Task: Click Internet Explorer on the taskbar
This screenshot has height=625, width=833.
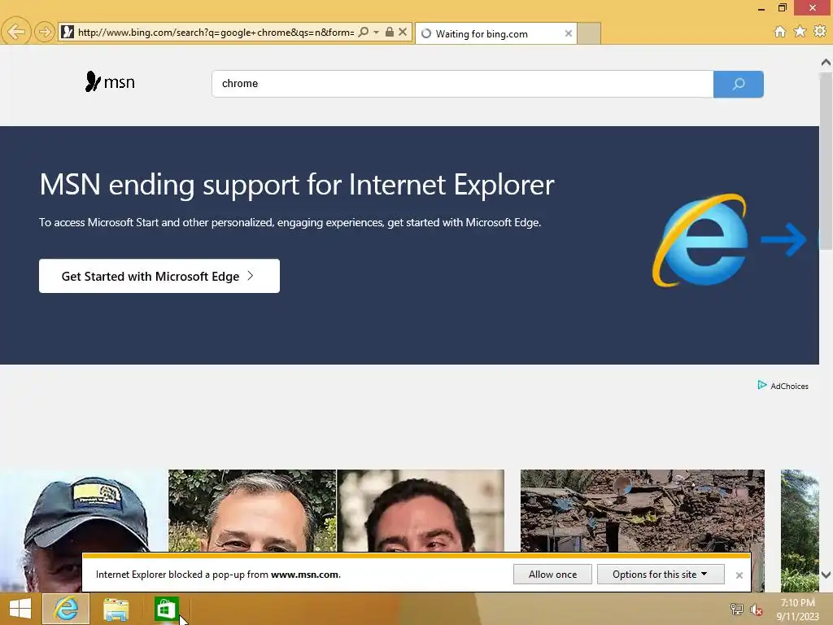Action: [66, 609]
